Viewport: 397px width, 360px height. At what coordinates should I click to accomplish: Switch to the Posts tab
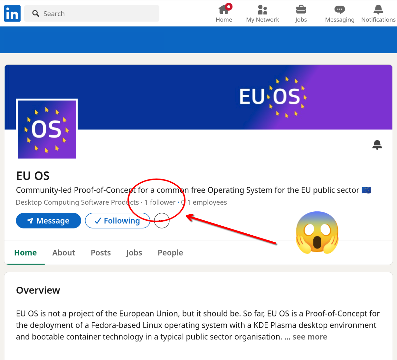click(x=100, y=253)
